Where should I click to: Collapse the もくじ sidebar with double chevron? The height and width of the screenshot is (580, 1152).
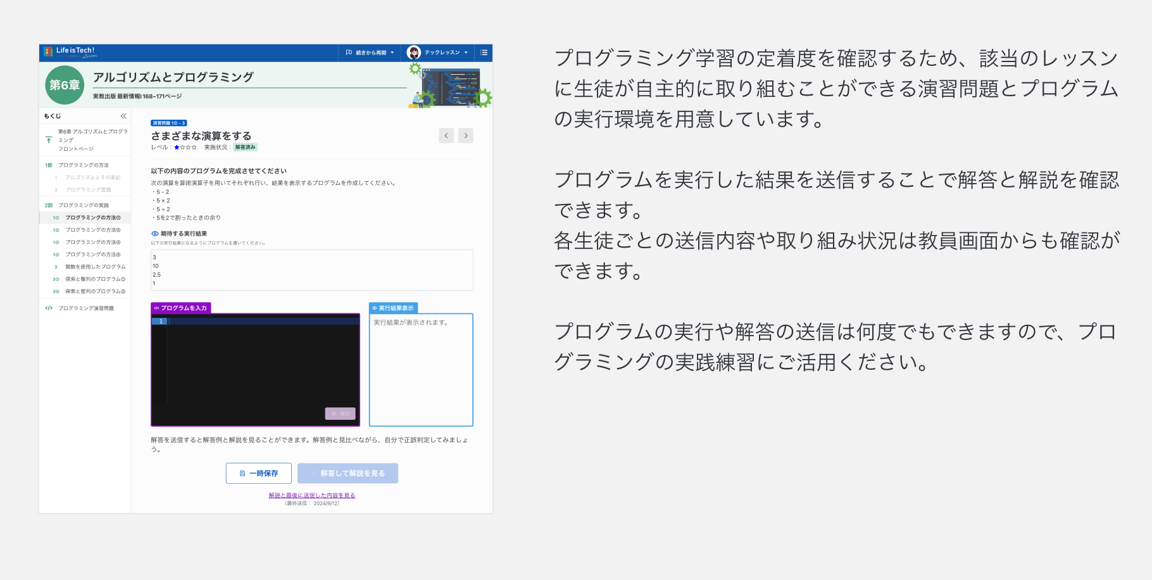[x=123, y=116]
